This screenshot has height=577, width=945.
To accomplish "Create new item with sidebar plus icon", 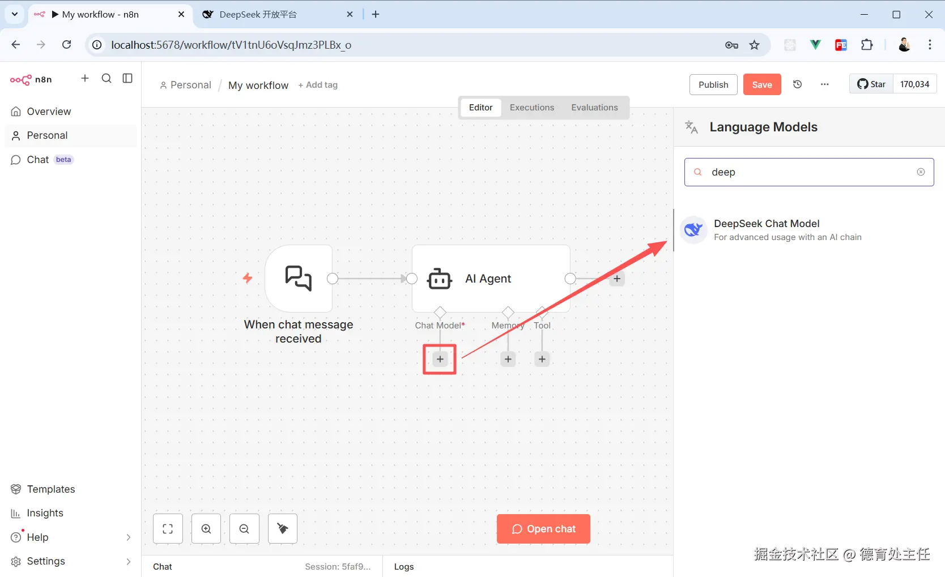I will (x=85, y=78).
